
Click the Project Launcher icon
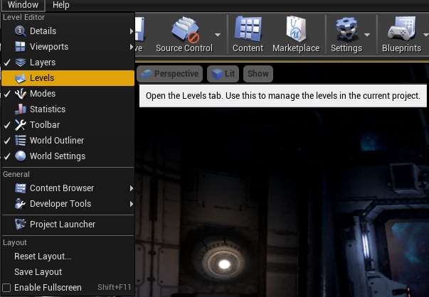20,225
